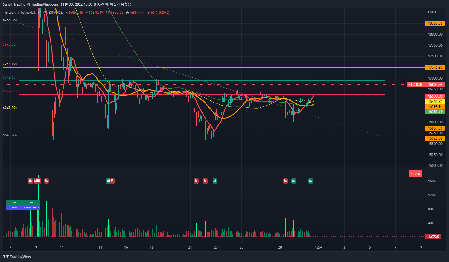Image resolution: width=449 pixels, height=262 pixels.
Task: Click the BB cell in indicator table
Action: [x=14, y=203]
